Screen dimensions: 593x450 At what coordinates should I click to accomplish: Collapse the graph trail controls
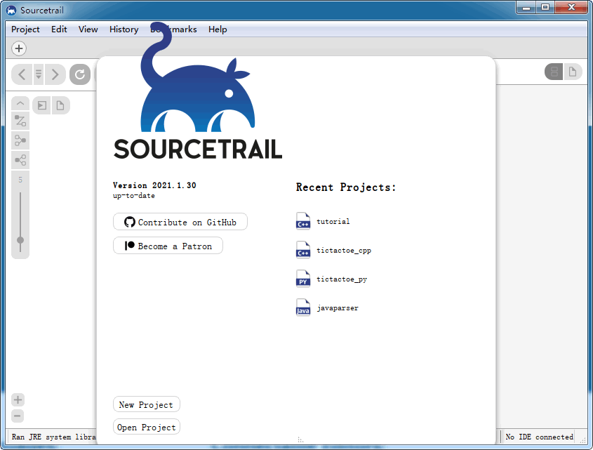20,103
